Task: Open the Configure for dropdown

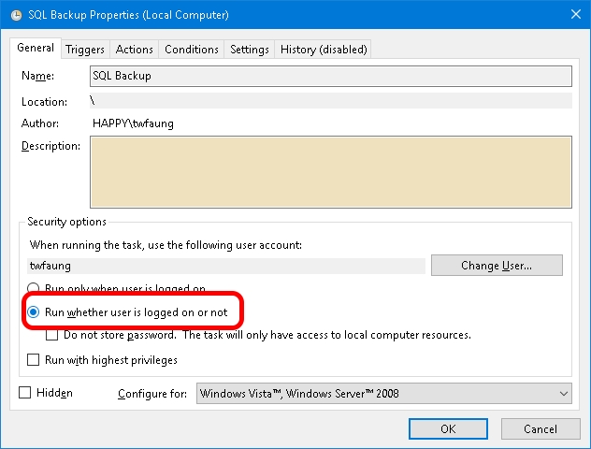Action: [383, 394]
